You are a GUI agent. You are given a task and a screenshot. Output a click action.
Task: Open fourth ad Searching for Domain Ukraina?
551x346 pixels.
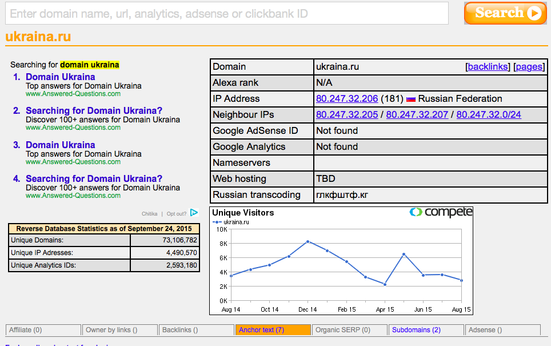point(94,178)
